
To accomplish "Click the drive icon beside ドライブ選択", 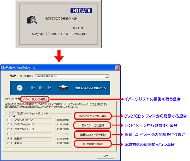I will pyautogui.click(x=13, y=76).
